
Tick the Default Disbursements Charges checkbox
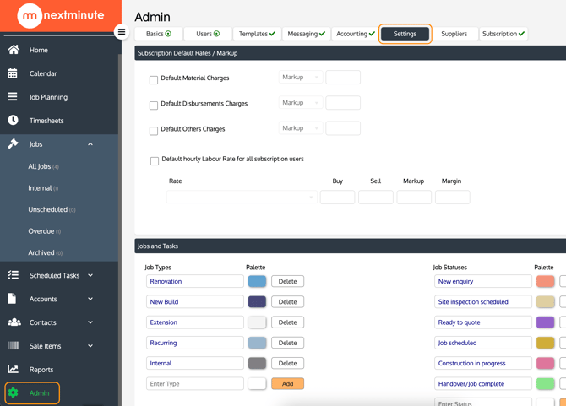(154, 106)
